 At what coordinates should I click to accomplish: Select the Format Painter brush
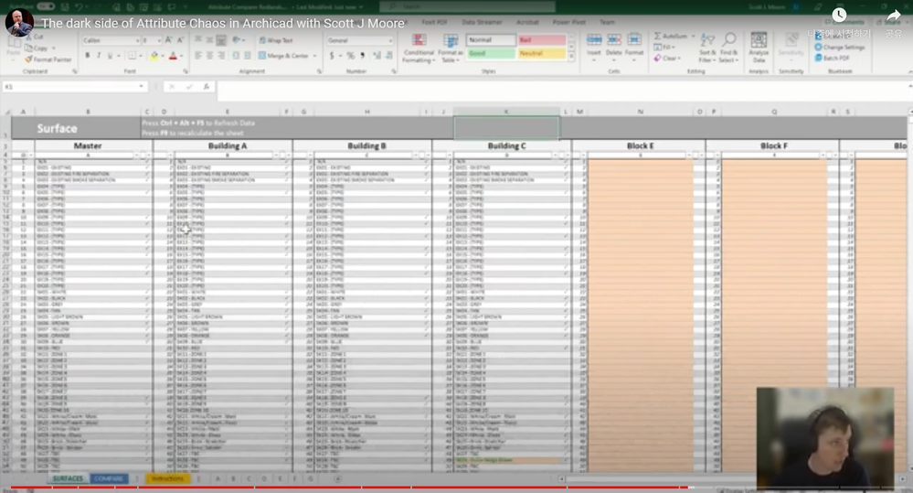pyautogui.click(x=28, y=59)
